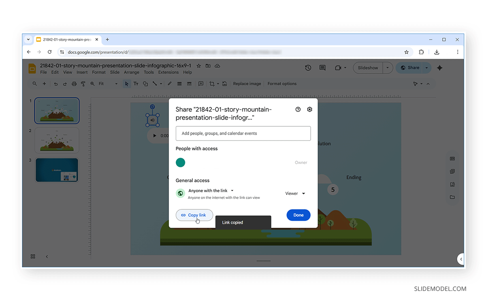
Task: Open the Shape tool
Action: (x=145, y=83)
